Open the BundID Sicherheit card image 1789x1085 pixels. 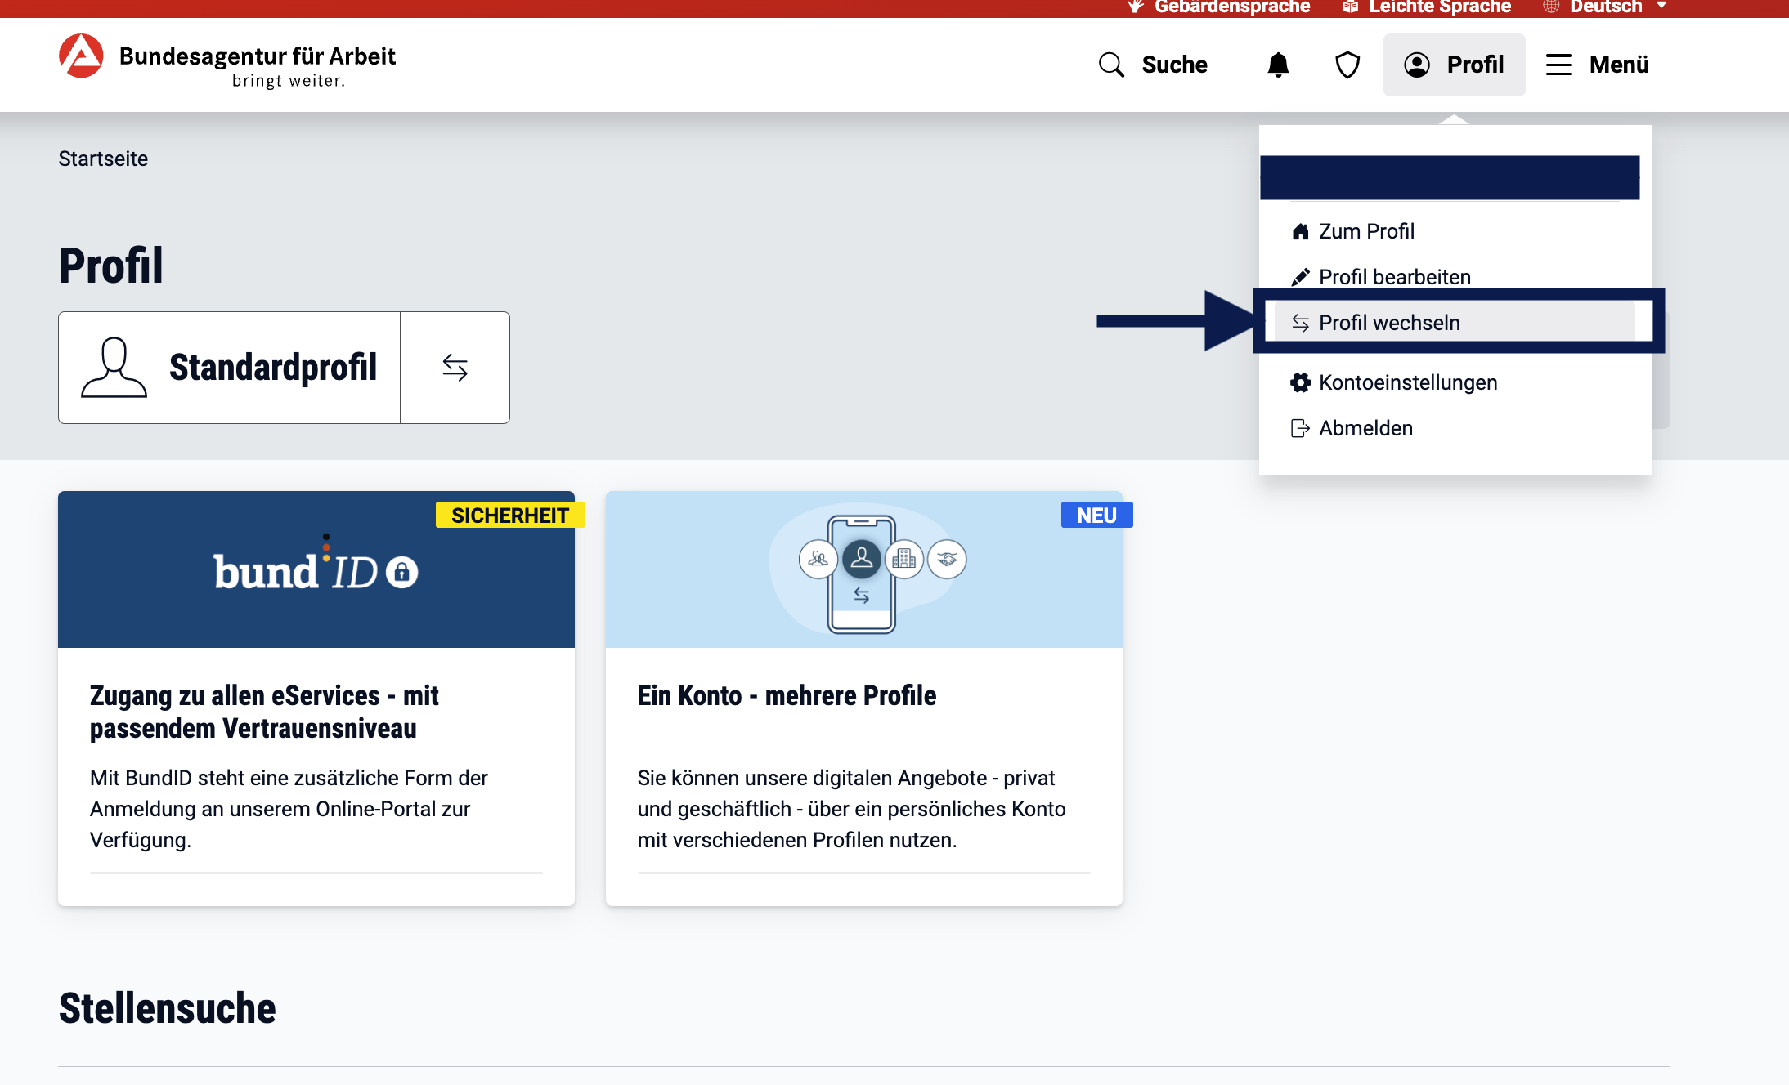(316, 570)
